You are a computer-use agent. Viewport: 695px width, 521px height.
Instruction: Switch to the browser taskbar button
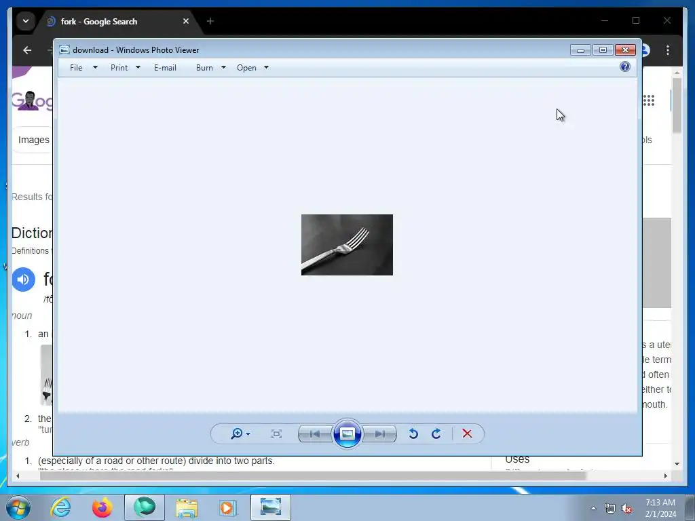[x=144, y=507]
